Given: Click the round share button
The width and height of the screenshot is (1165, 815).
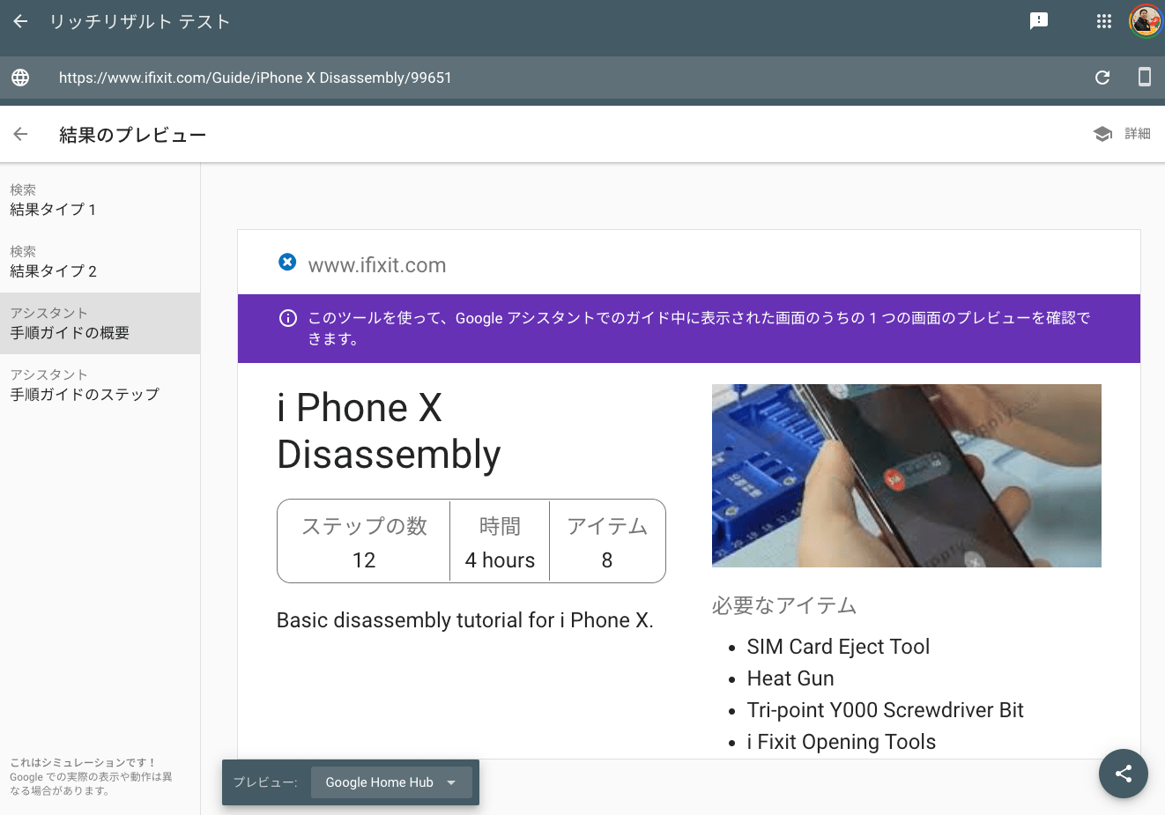Looking at the screenshot, I should [1124, 774].
